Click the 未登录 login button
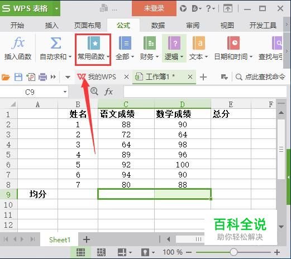This screenshot has width=291, height=259. pyautogui.click(x=154, y=8)
